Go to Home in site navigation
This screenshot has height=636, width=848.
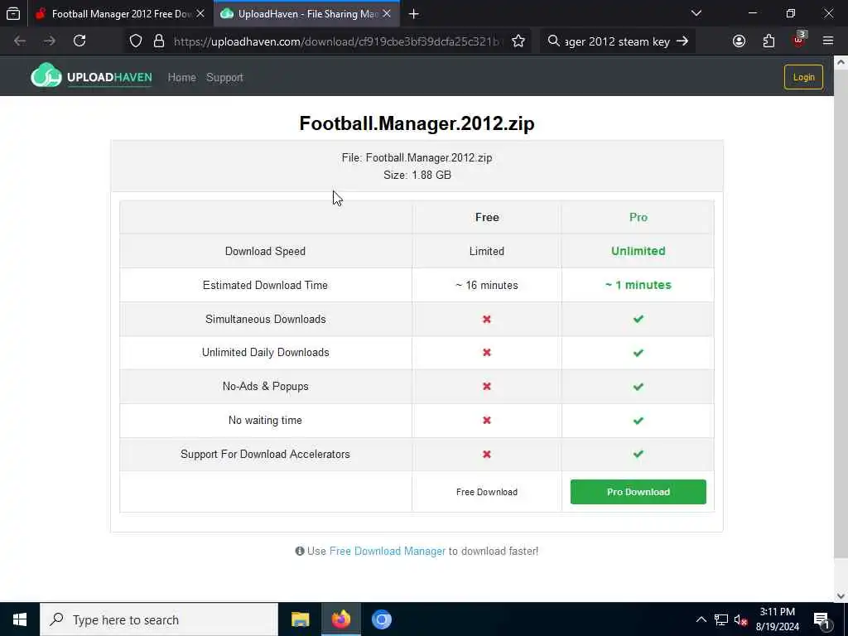click(x=181, y=77)
